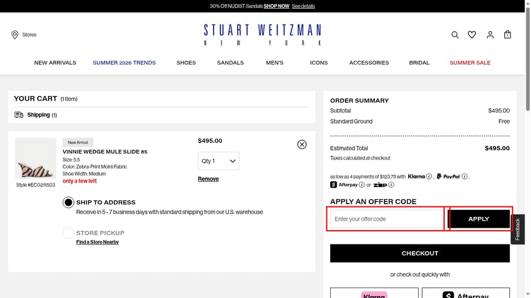Remove item using the circled X icon
This screenshot has width=531, height=298.
302,145
